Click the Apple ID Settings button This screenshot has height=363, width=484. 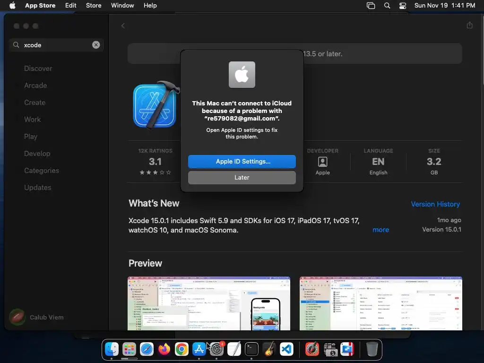coord(242,162)
